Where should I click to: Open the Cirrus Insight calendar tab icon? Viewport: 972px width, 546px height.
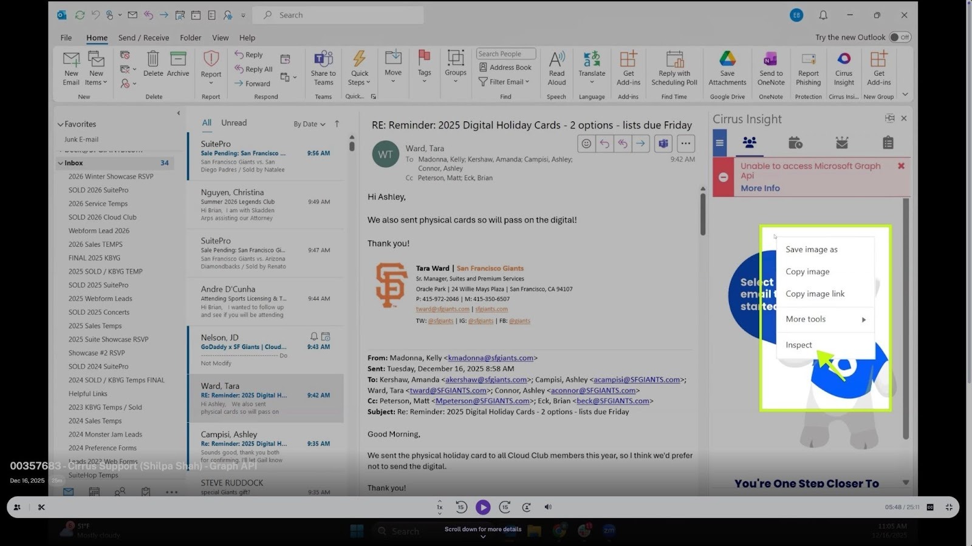(x=795, y=143)
